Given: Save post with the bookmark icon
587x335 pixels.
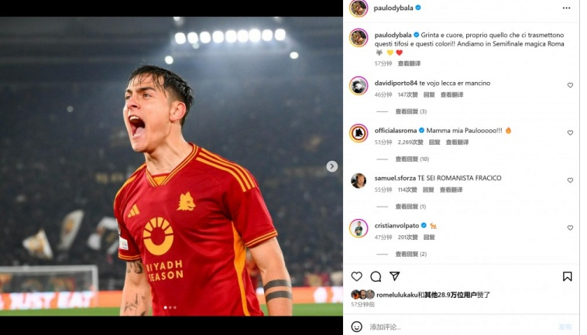Looking at the screenshot, I should click(x=567, y=276).
